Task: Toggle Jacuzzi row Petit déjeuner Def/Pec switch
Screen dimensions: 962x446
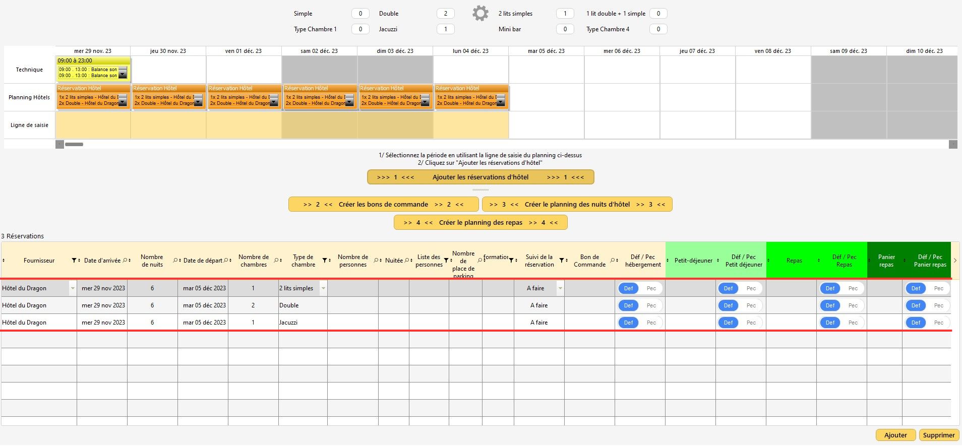Action: (x=739, y=323)
